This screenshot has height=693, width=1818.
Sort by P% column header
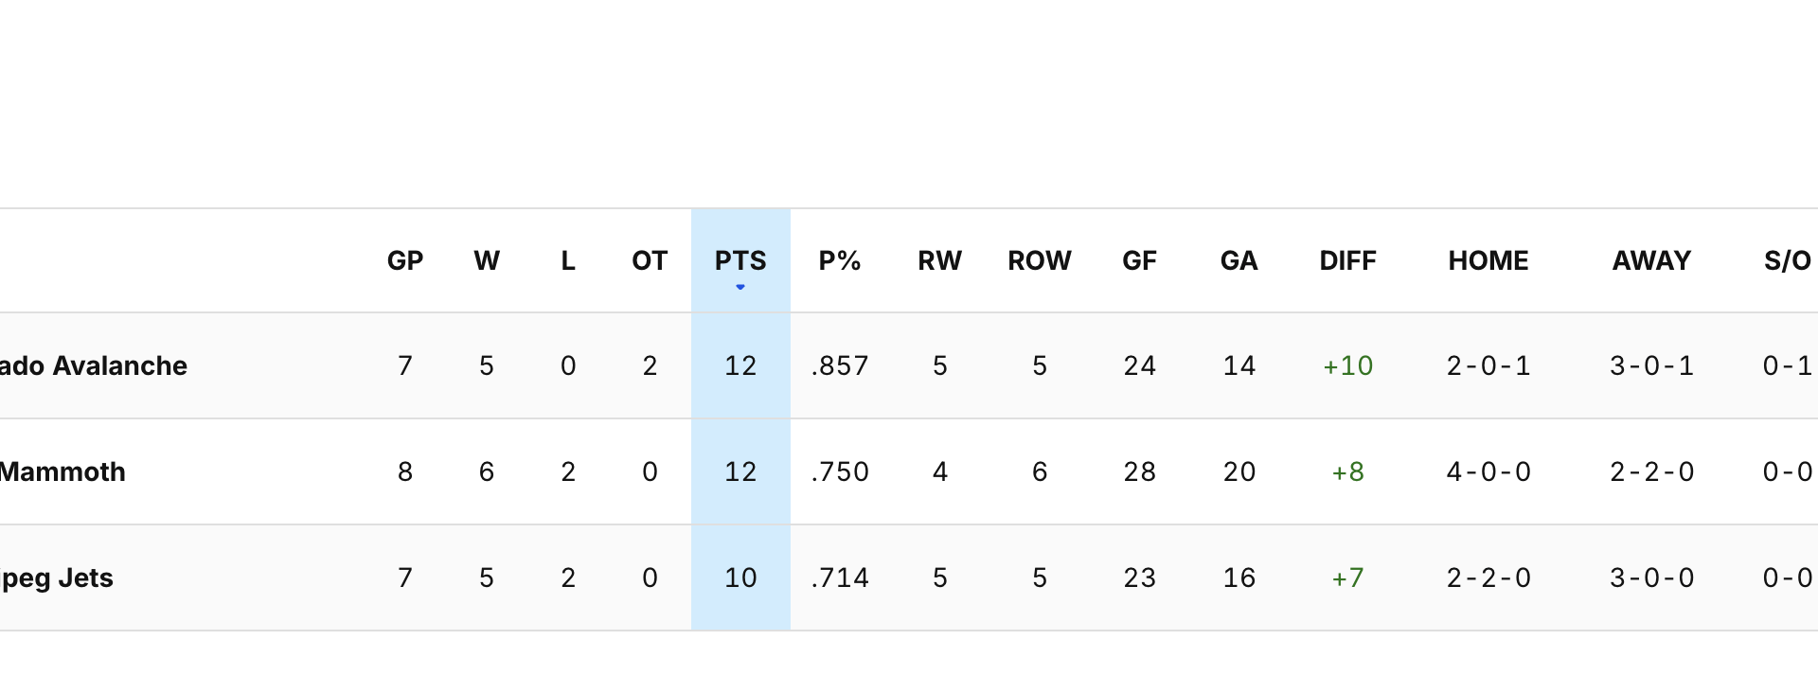coord(839,260)
